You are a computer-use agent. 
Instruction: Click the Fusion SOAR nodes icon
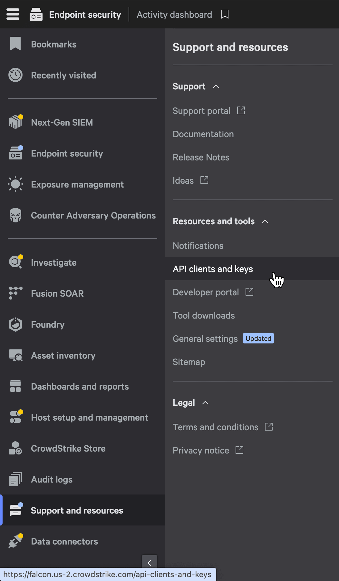click(15, 293)
